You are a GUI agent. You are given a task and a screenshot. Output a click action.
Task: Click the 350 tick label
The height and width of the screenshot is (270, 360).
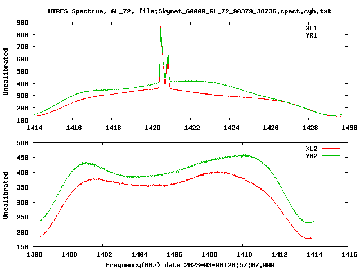(x=22, y=187)
